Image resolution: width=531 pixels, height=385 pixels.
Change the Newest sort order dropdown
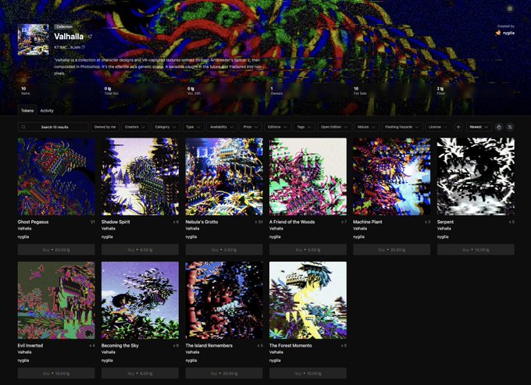point(479,127)
